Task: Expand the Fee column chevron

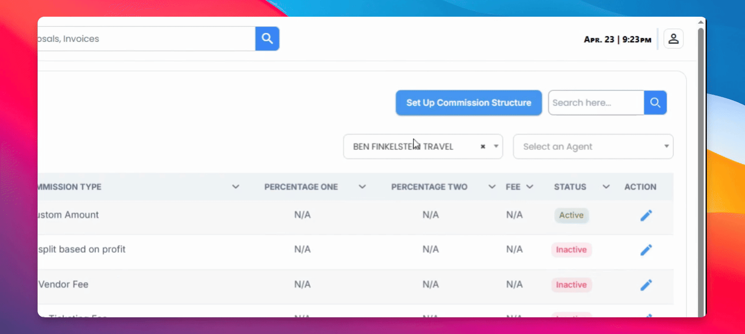Action: tap(530, 186)
